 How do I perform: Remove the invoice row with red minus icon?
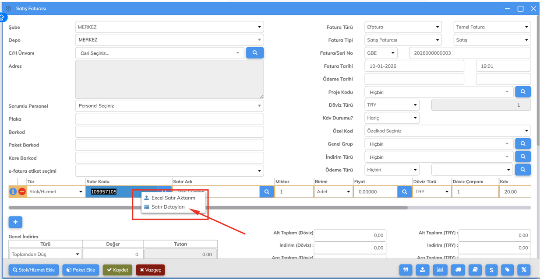click(22, 192)
